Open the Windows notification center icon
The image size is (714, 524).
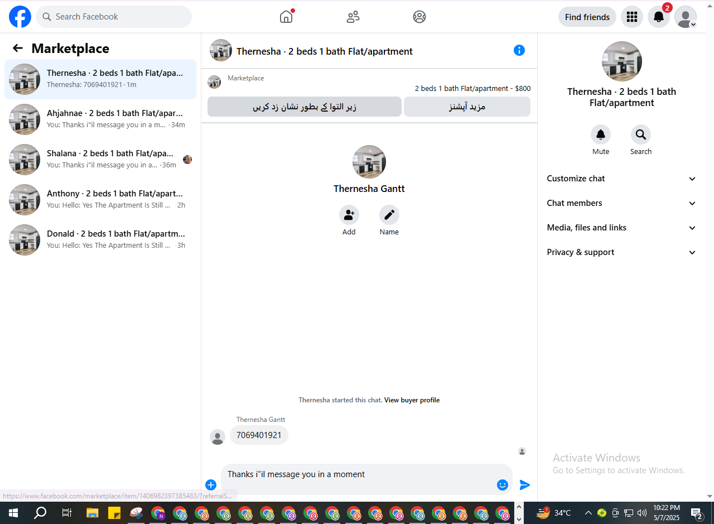coord(697,513)
